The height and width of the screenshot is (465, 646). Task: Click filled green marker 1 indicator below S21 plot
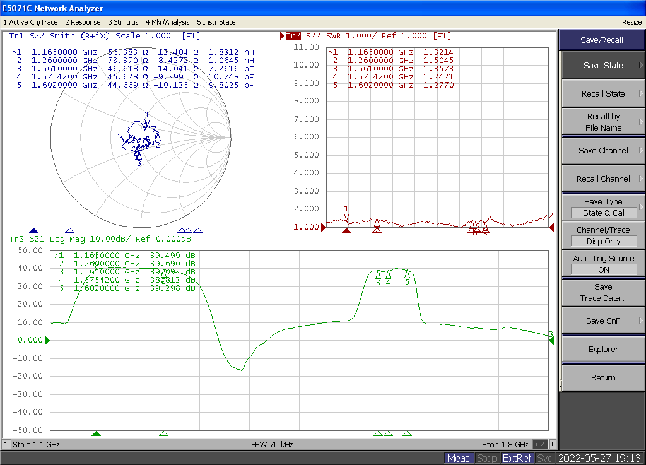pos(96,433)
